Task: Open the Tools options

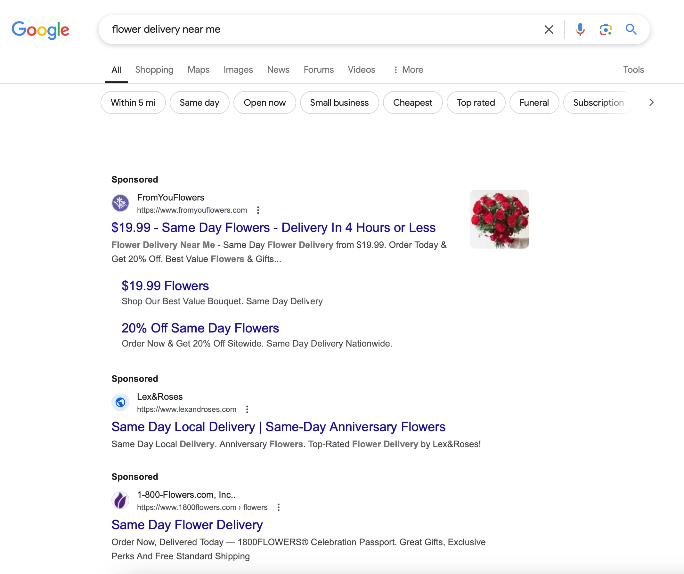Action: point(633,70)
